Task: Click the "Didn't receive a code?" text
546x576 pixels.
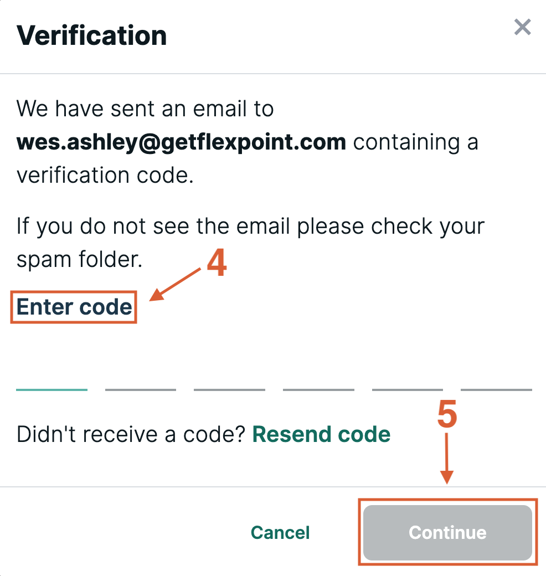Action: point(131,434)
